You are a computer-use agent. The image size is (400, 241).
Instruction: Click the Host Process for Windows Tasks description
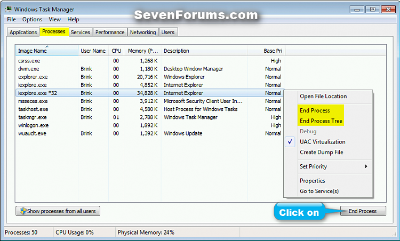(x=201, y=109)
